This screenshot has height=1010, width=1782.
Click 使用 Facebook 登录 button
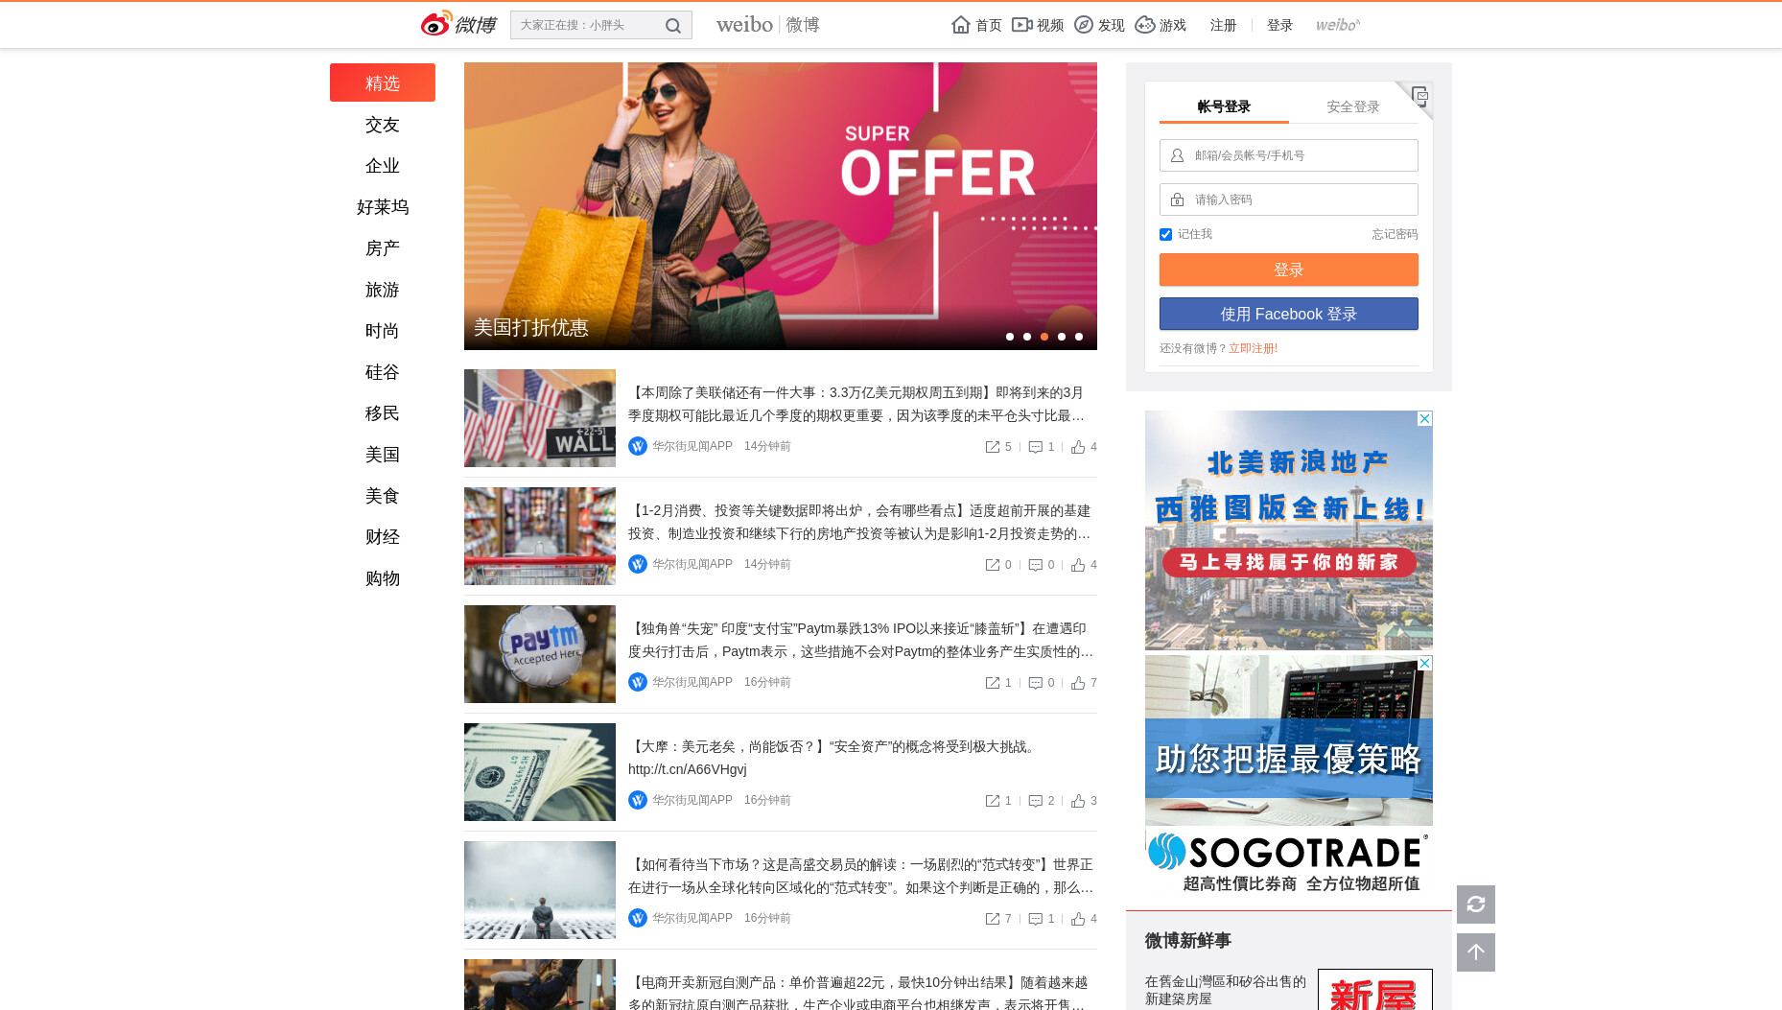pyautogui.click(x=1289, y=314)
